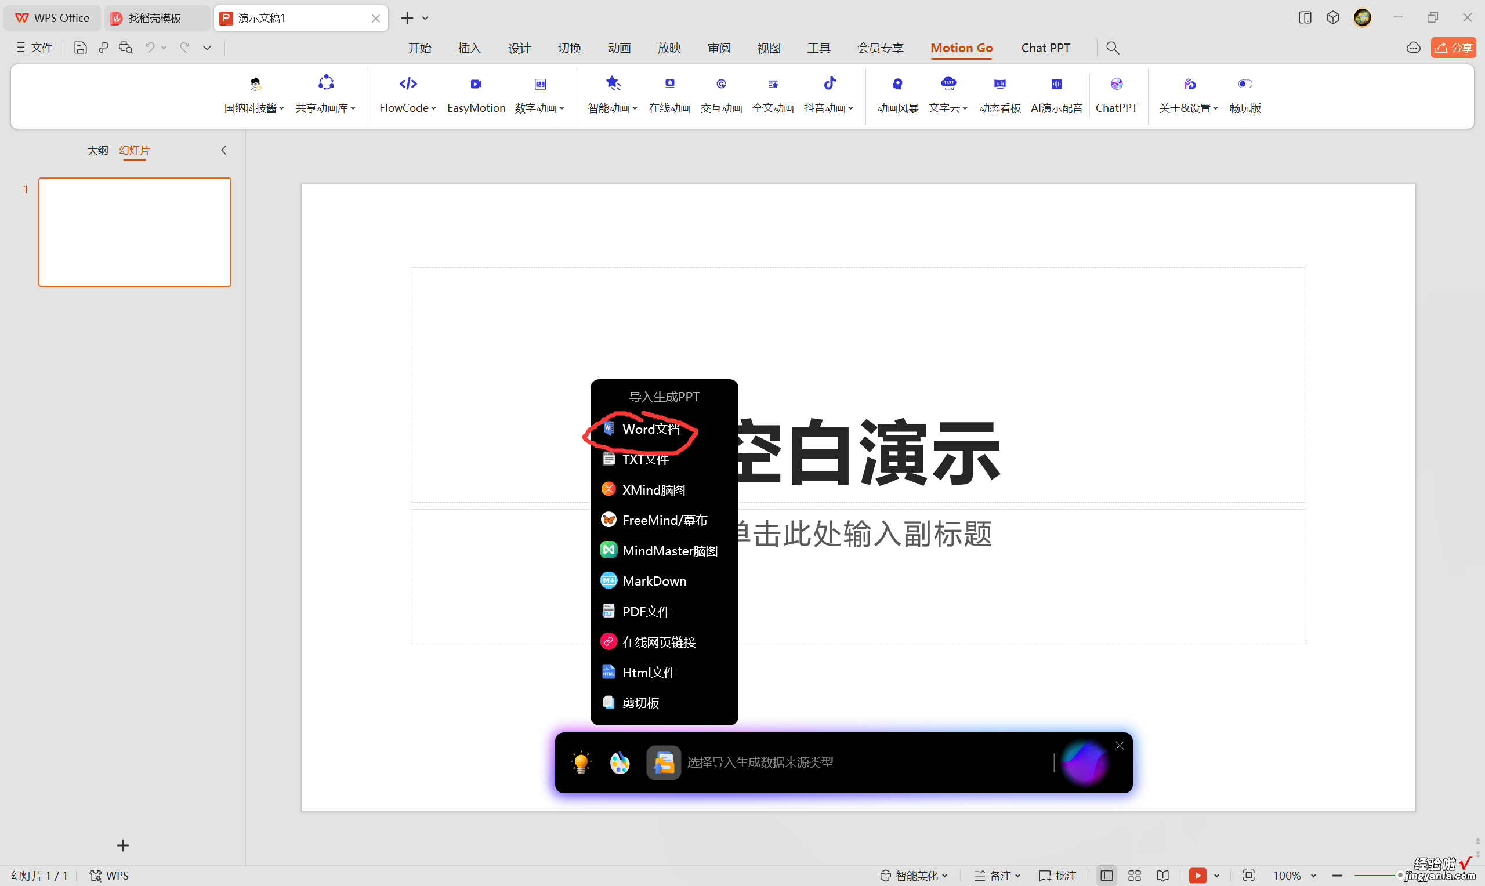The image size is (1485, 886).
Task: Click the search magnifier icon
Action: 1113,48
